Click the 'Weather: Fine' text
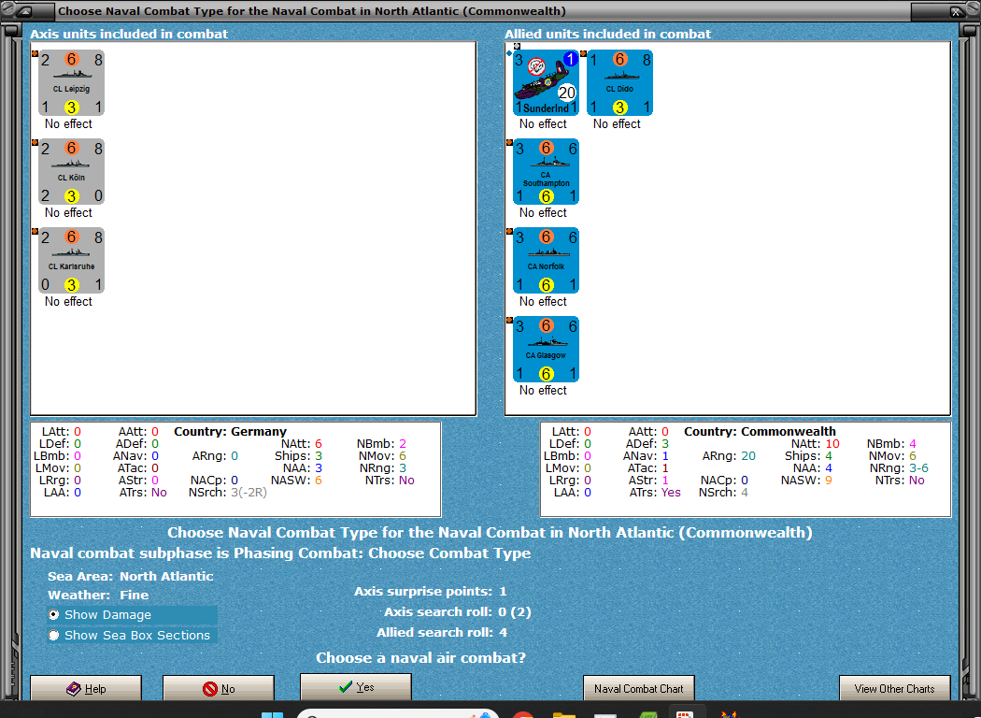This screenshot has height=718, width=981. click(x=98, y=595)
